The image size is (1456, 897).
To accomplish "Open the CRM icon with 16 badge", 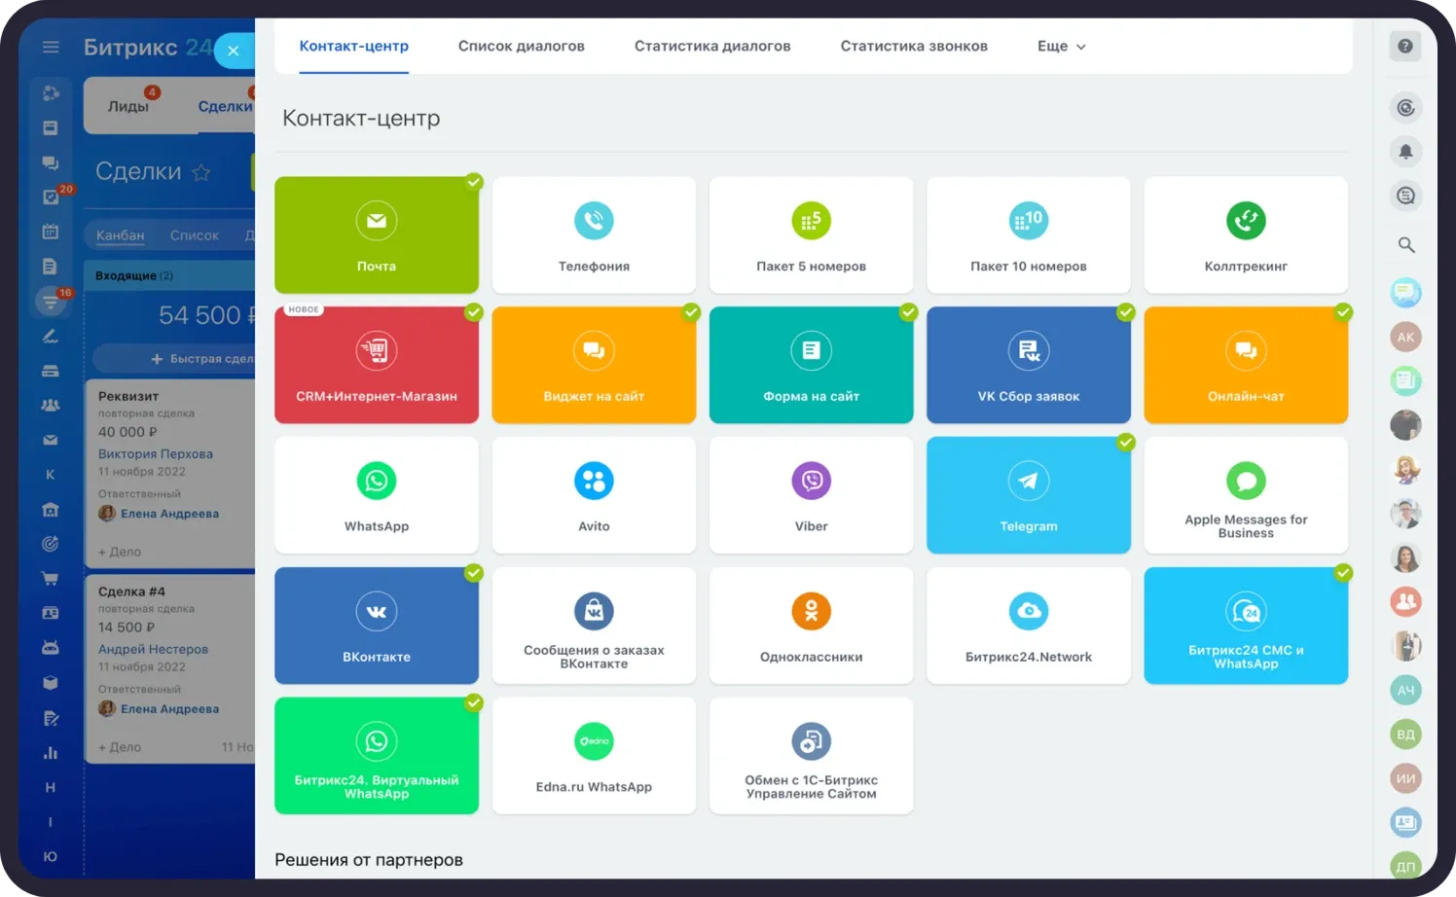I will 51,301.
